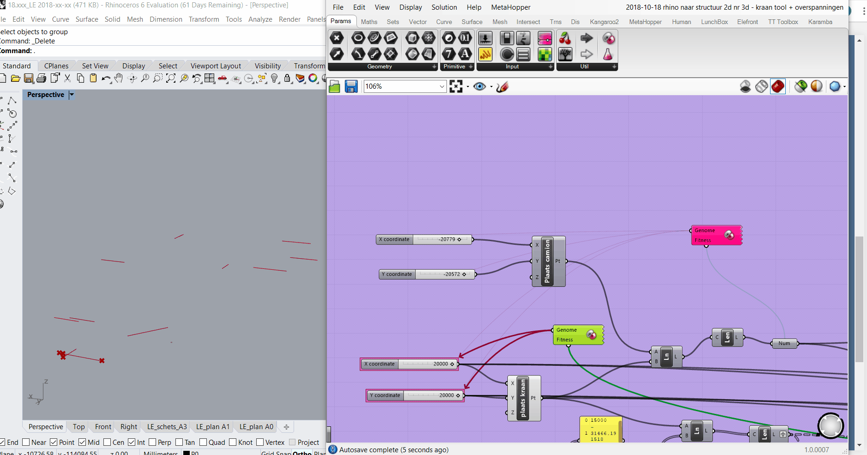Select the Galapagos icon in Util panel
The width and height of the screenshot is (867, 455).
pyautogui.click(x=608, y=38)
